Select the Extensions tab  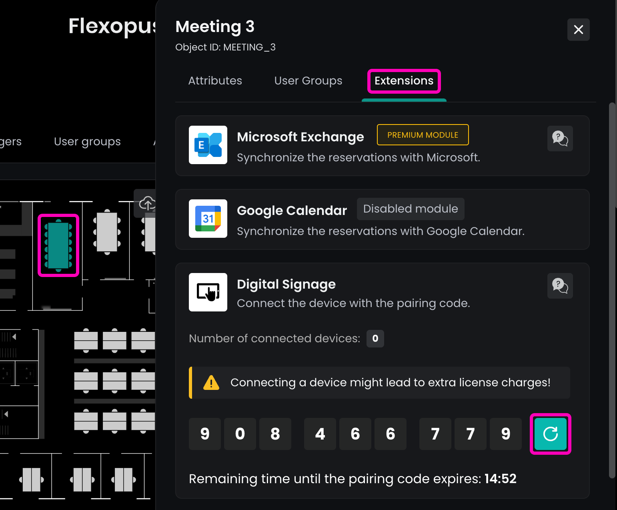pyautogui.click(x=404, y=81)
